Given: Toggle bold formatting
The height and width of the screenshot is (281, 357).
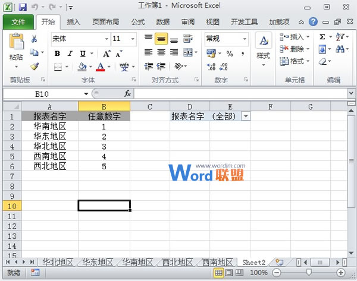Looking at the screenshot, I should [57, 53].
